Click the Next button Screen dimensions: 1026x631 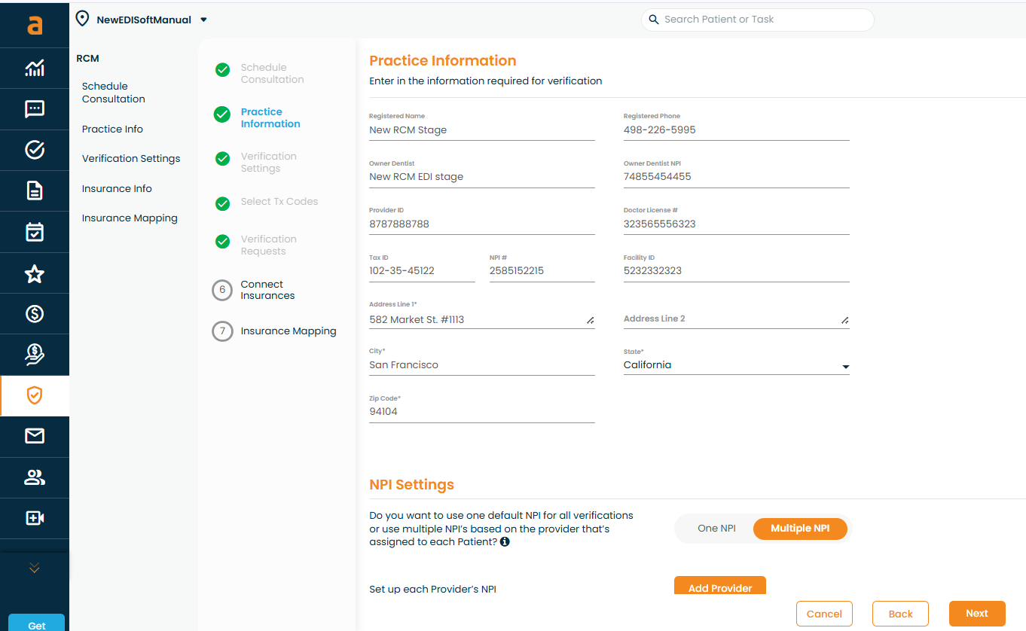click(x=976, y=614)
